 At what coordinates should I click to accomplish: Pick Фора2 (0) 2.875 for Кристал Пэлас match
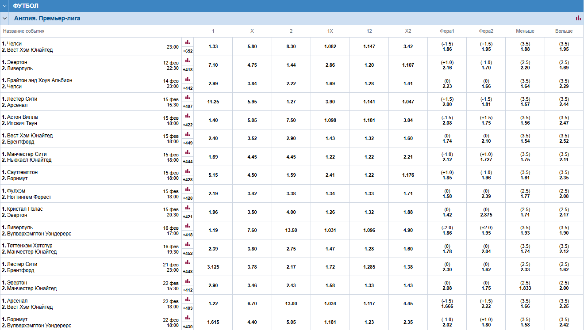(x=486, y=212)
